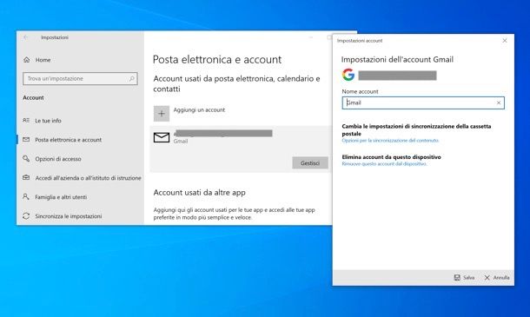Image resolution: width=530 pixels, height=317 pixels.
Task: Open Accedi all'azienda o all'istituto di istruzione
Action: click(x=88, y=178)
